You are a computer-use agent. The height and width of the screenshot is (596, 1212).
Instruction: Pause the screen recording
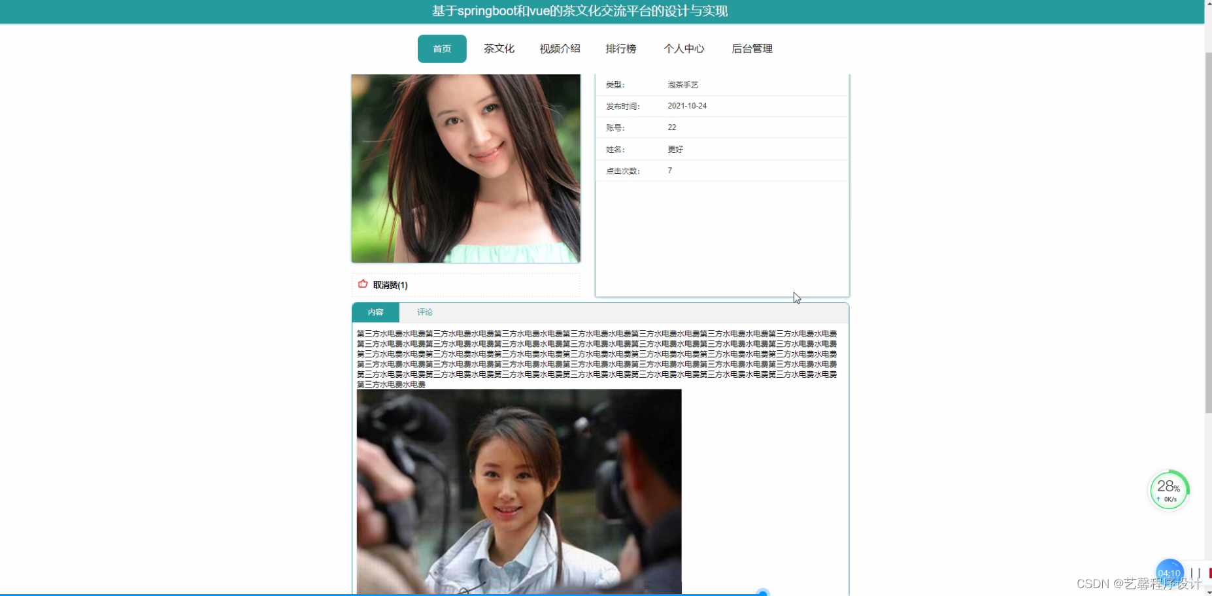pos(1196,574)
